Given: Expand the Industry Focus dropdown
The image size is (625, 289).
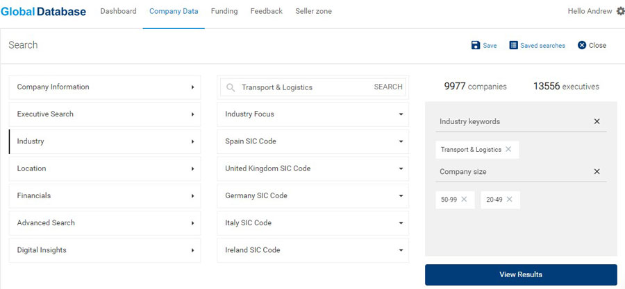Looking at the screenshot, I should pos(313,114).
